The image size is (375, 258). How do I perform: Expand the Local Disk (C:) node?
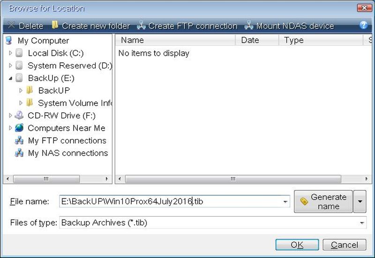click(11, 53)
